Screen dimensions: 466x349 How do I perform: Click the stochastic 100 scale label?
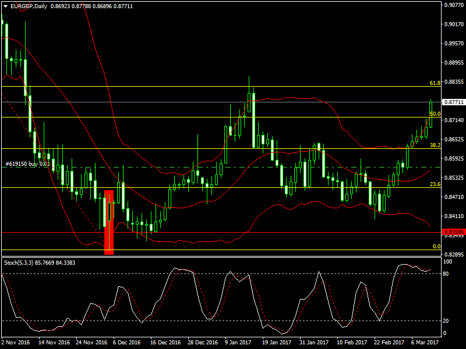(x=447, y=261)
